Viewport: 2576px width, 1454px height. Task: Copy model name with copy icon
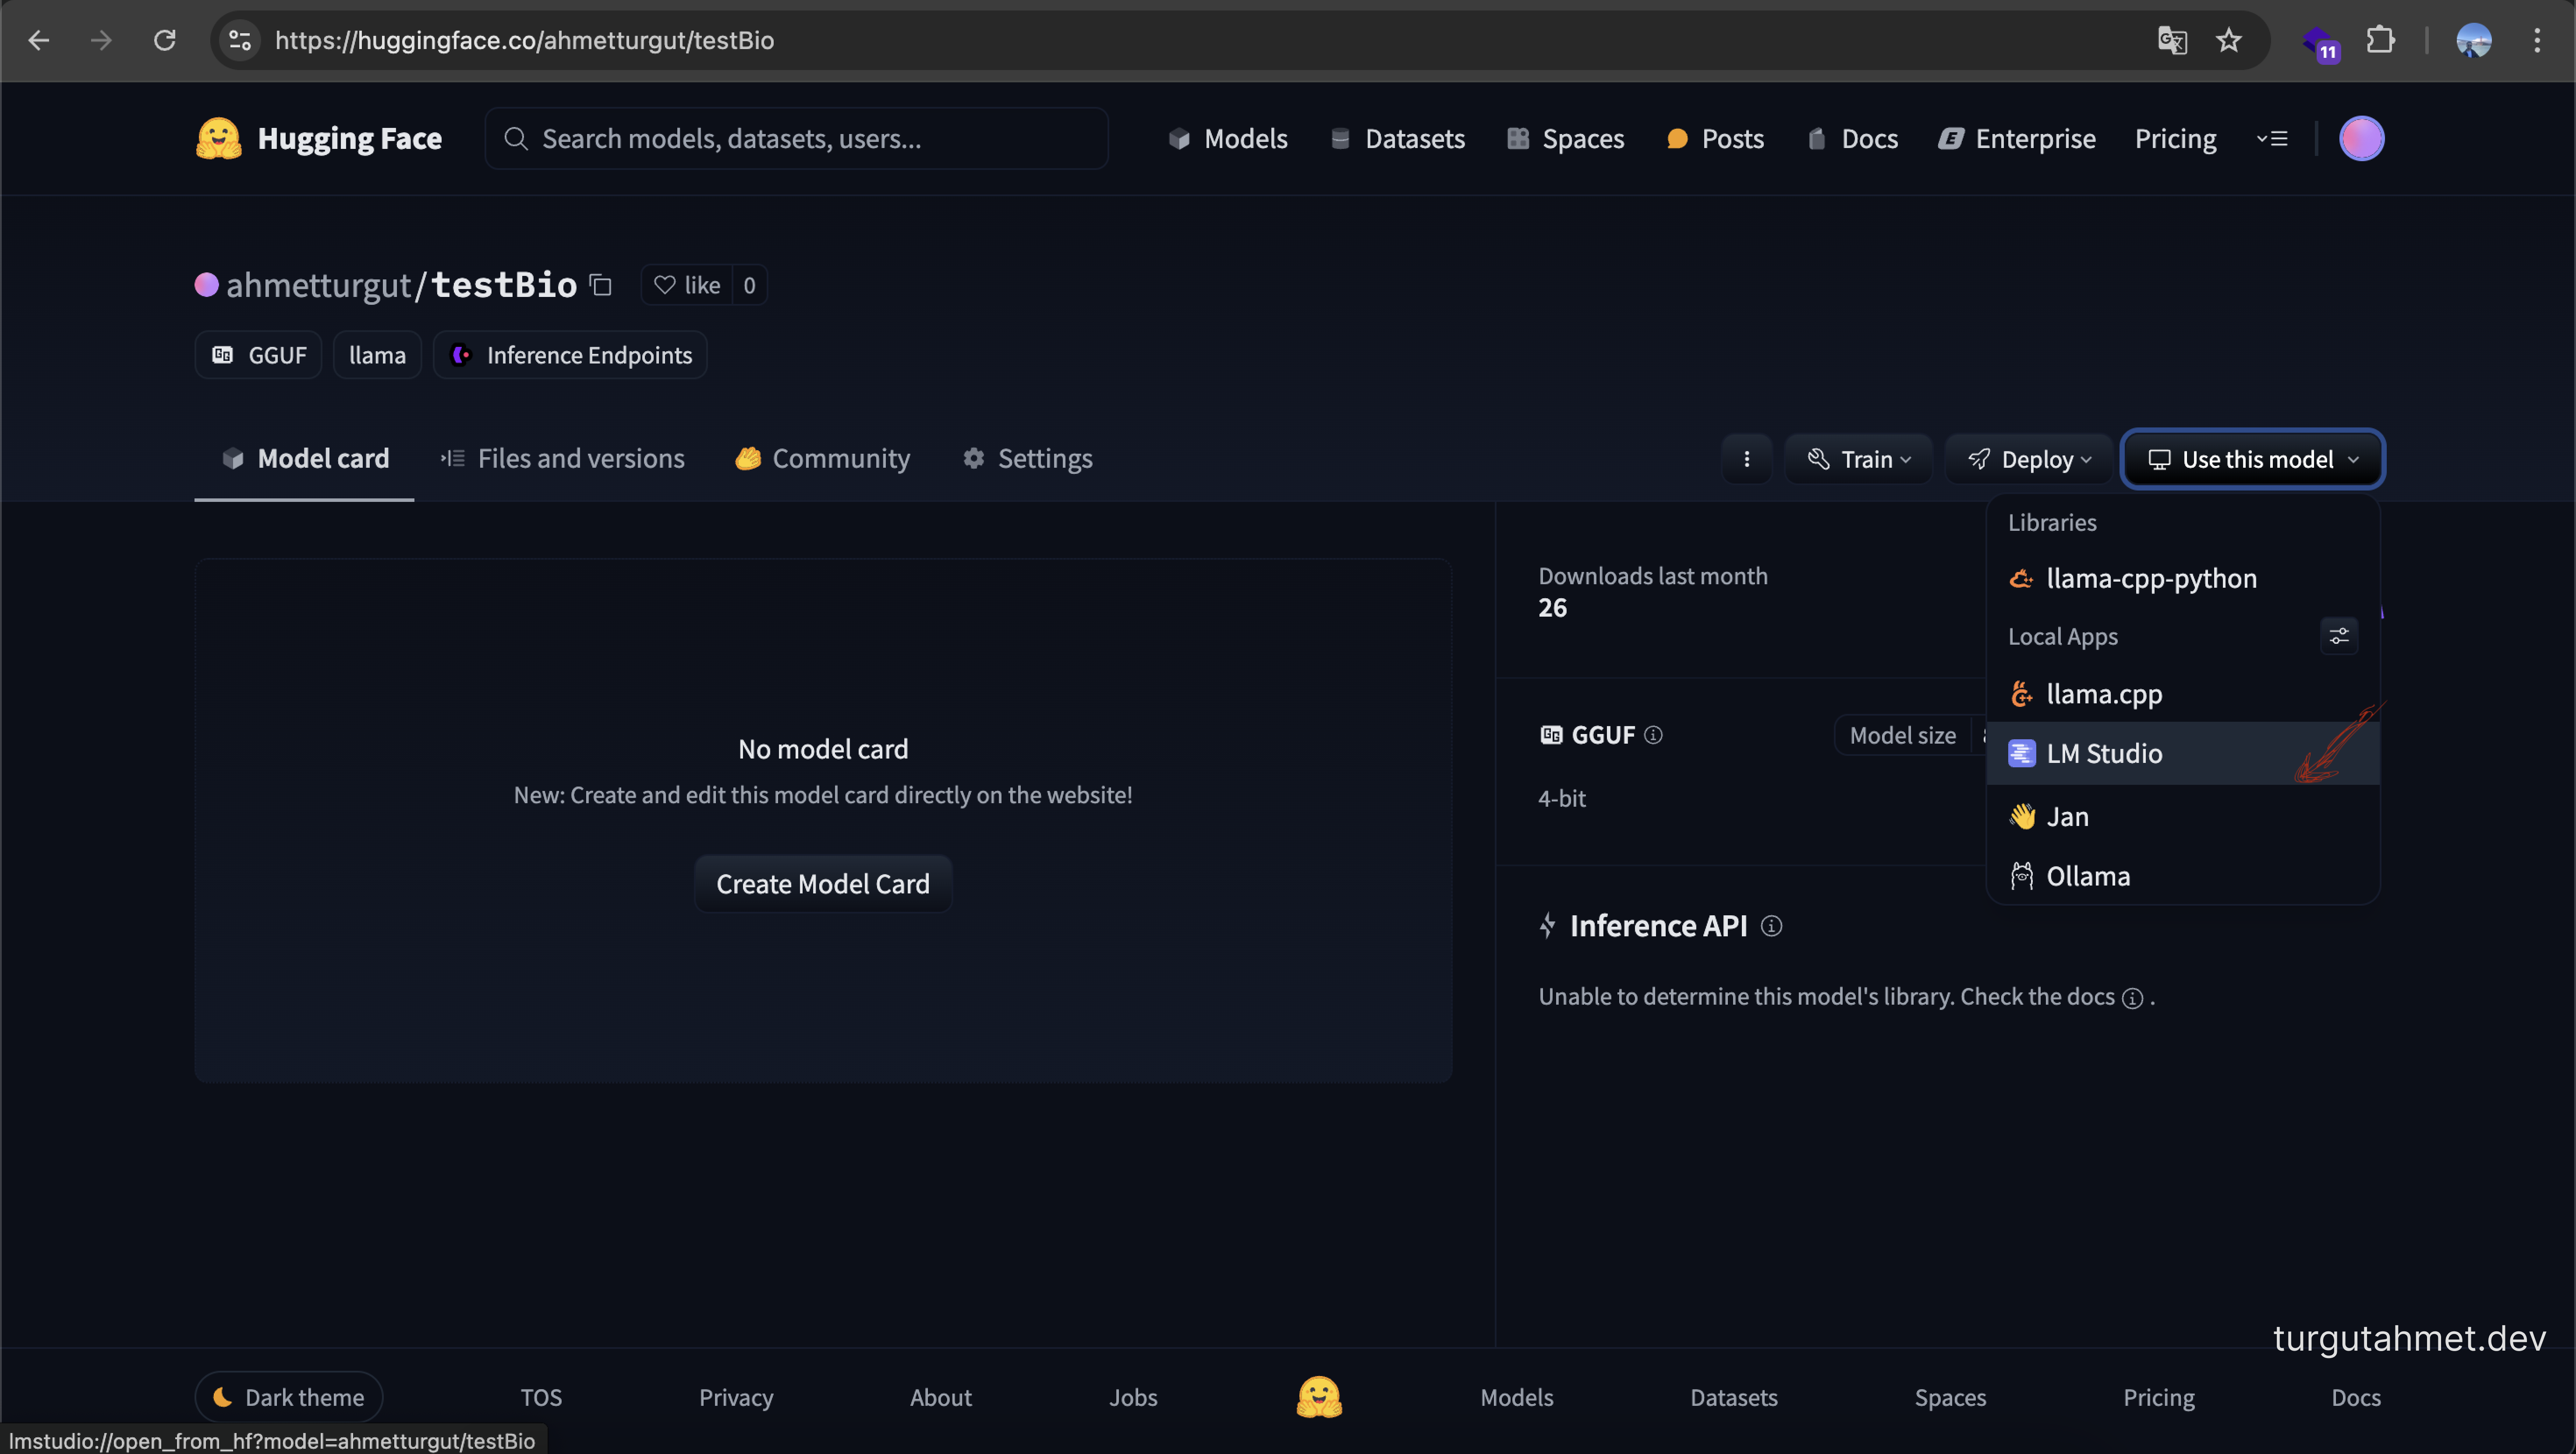point(600,285)
